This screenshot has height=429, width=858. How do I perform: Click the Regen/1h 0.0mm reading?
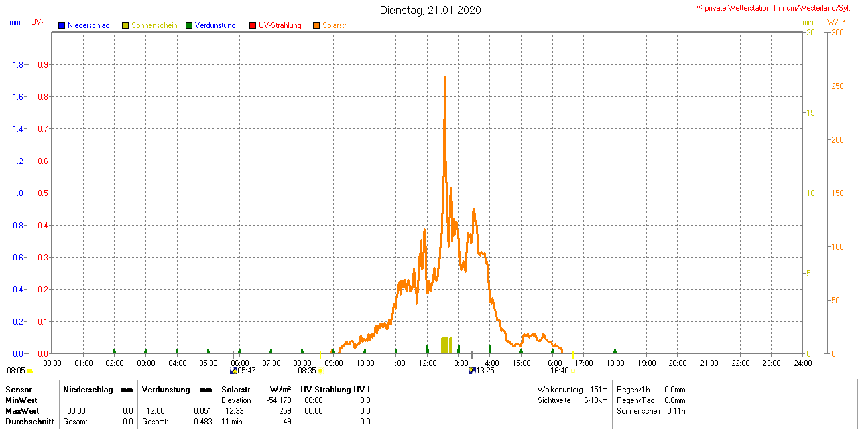point(651,389)
